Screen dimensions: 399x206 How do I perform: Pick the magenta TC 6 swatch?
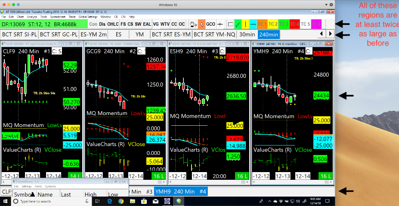click(316, 24)
